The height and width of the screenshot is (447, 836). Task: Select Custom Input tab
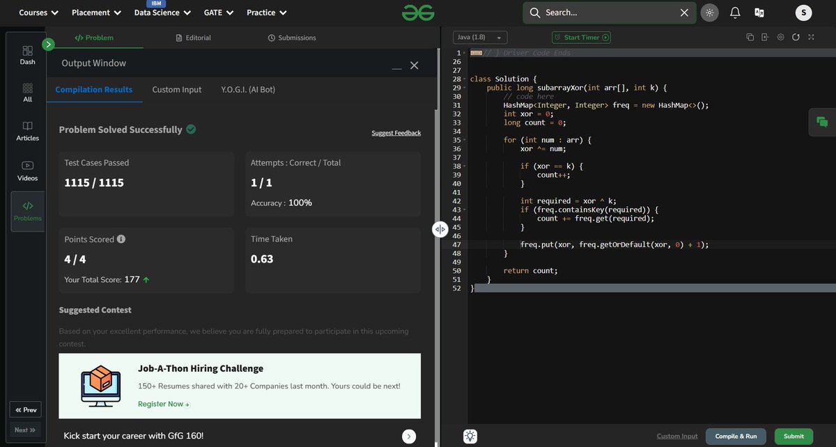pos(177,90)
